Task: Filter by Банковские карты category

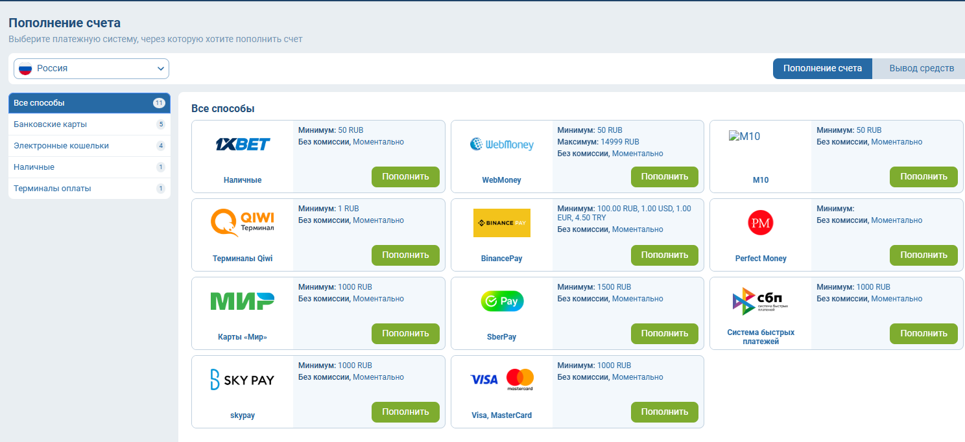Action: [x=51, y=124]
